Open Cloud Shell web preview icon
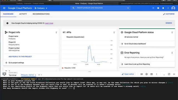Image resolution: width=178 pixels, height=100 pixels. 152,74
